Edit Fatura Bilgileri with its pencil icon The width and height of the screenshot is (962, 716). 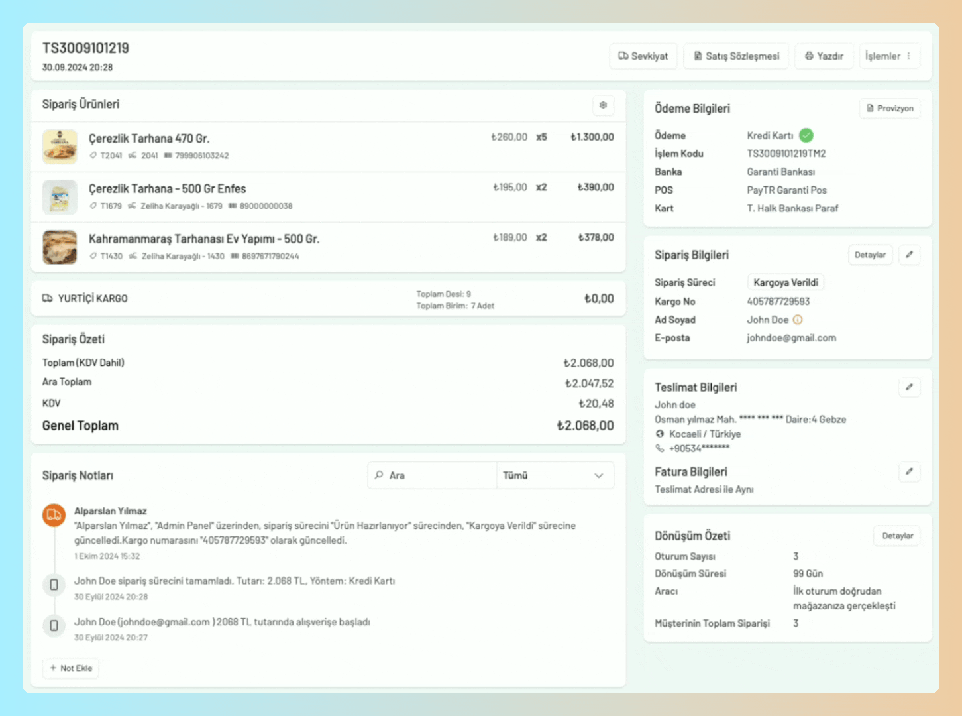[909, 472]
